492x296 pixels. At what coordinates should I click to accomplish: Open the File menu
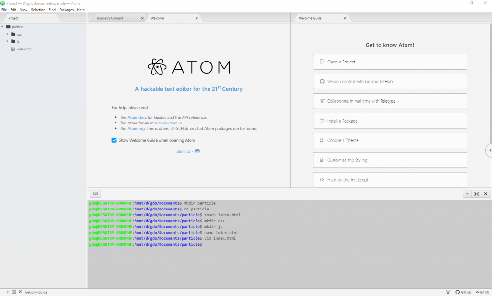4,10
